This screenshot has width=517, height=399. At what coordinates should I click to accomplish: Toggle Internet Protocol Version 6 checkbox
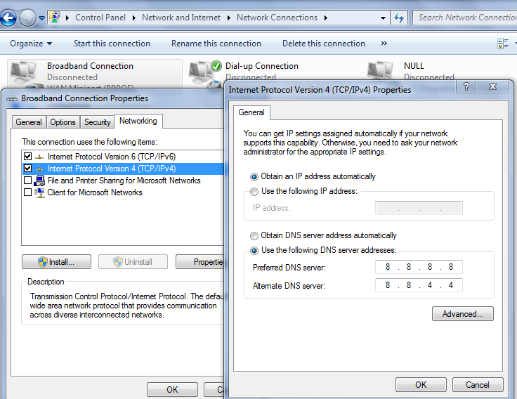coord(27,157)
